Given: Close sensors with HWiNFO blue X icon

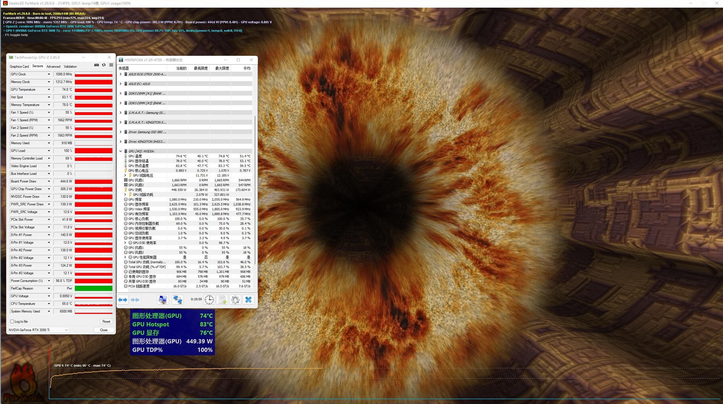Looking at the screenshot, I should coord(249,300).
